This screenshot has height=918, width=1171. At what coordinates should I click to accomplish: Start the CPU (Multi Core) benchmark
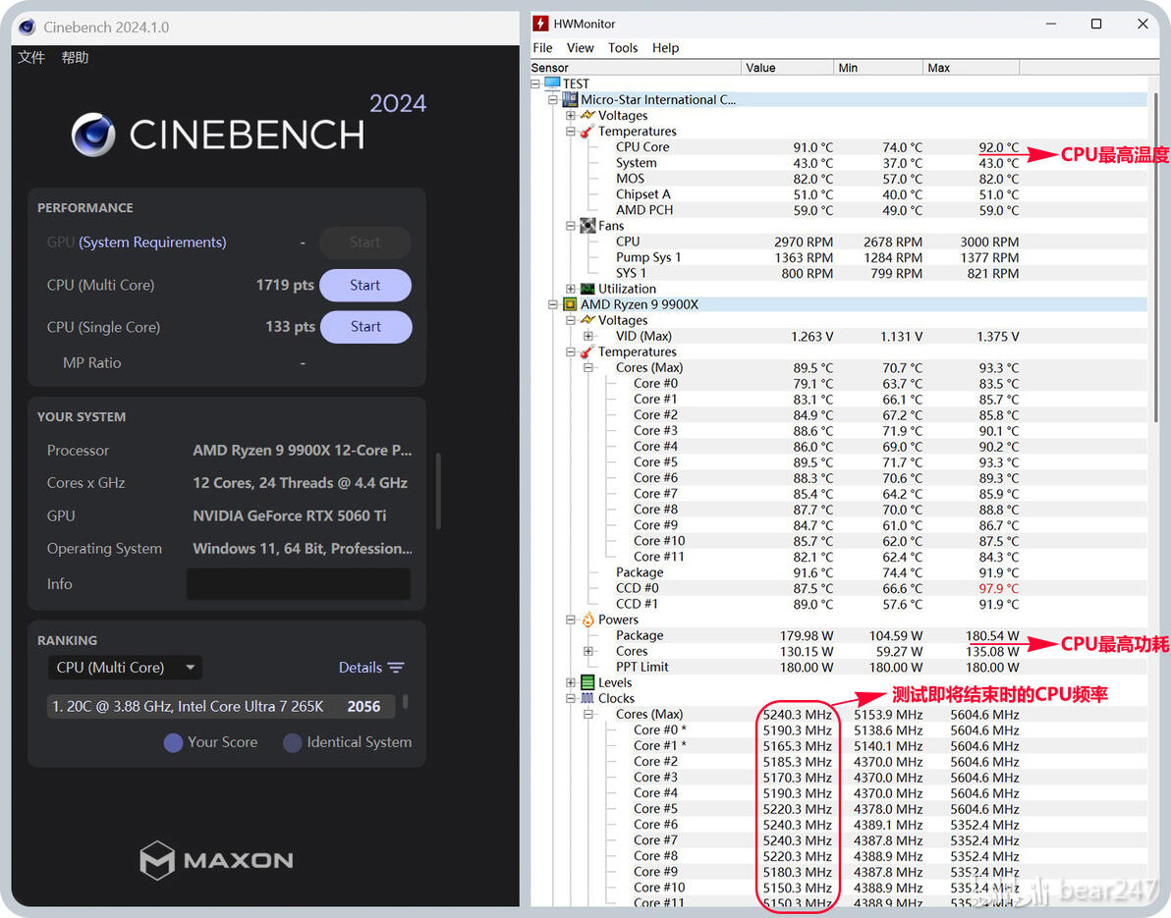click(365, 285)
